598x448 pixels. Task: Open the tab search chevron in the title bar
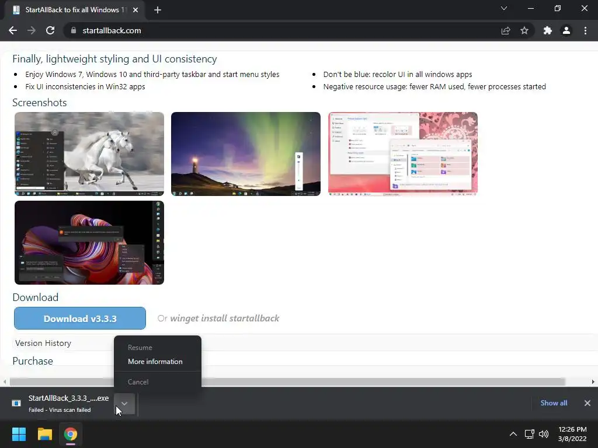pyautogui.click(x=504, y=8)
